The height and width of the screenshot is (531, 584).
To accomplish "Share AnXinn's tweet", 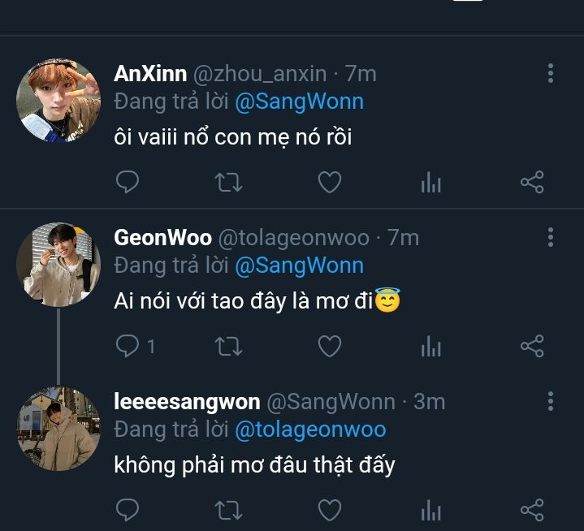I will 531,183.
